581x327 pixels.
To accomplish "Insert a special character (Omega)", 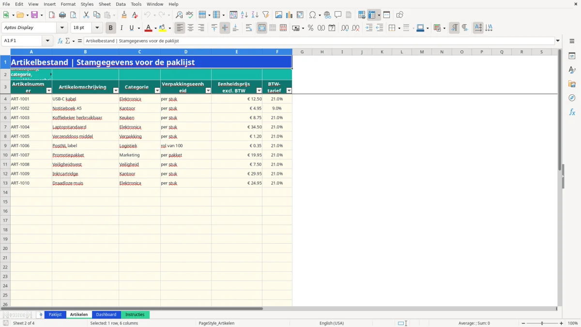I will (313, 15).
